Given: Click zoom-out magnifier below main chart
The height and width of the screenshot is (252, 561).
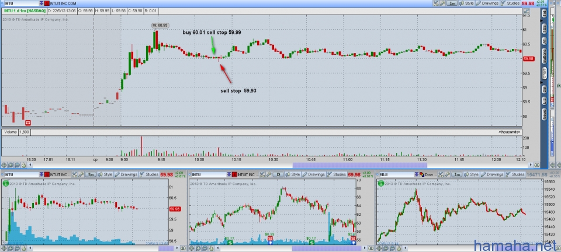Looking at the screenshot, I should pos(17,165).
